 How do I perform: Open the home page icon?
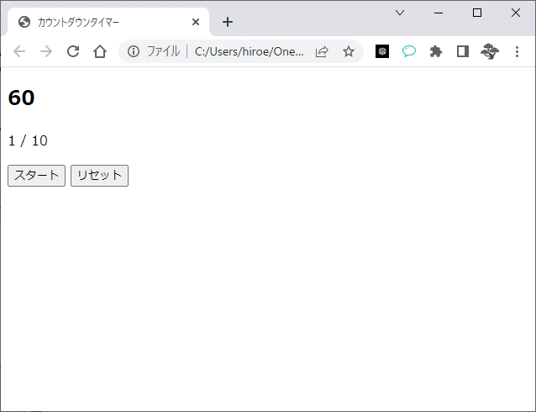tap(100, 51)
